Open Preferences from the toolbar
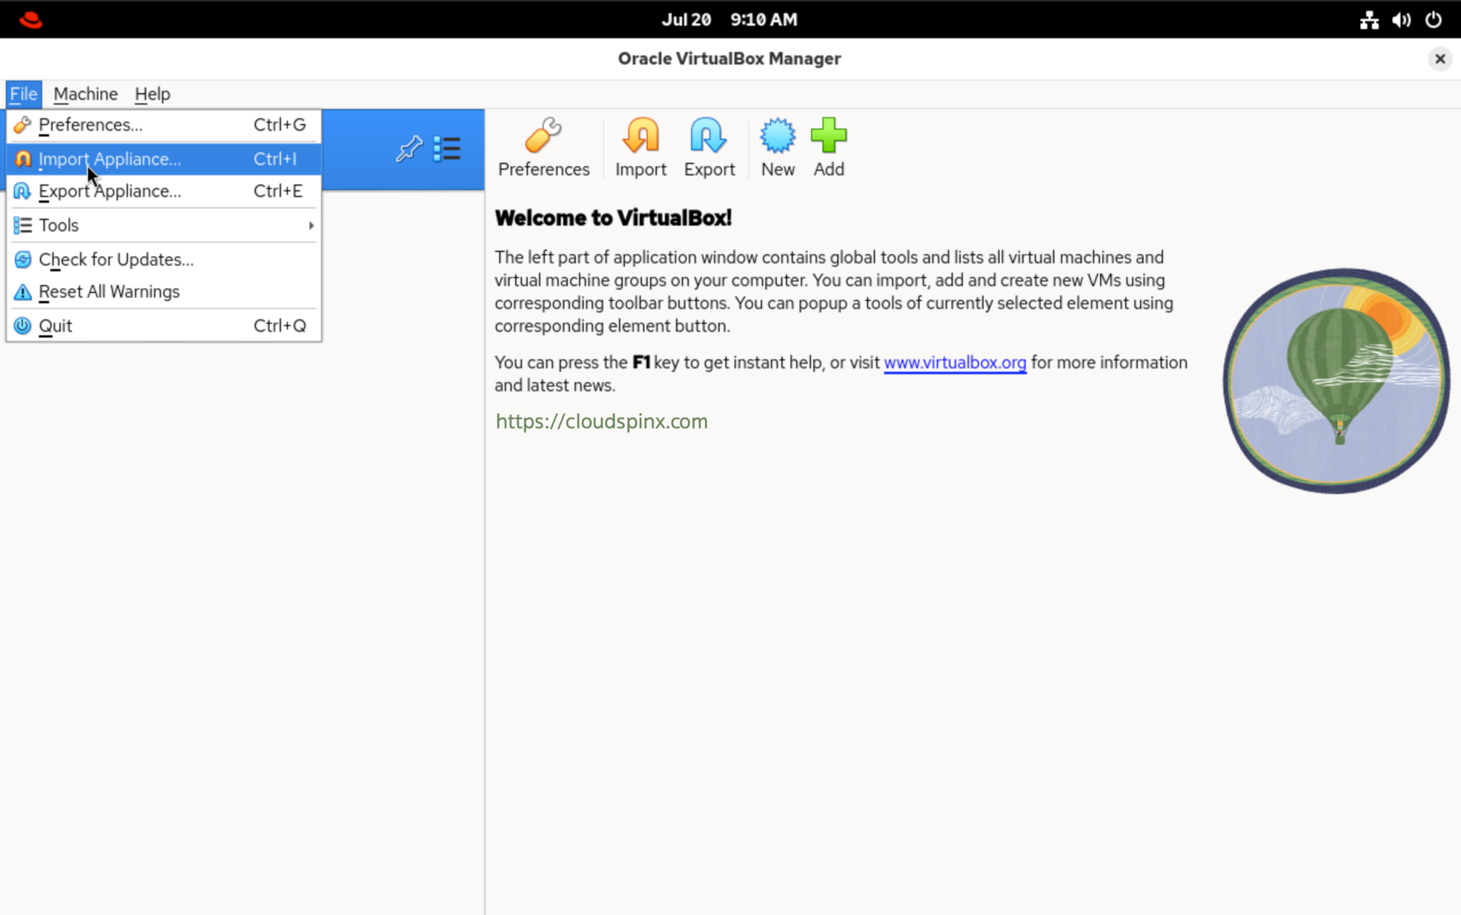Screen dimensions: 1461x915 click(x=543, y=146)
